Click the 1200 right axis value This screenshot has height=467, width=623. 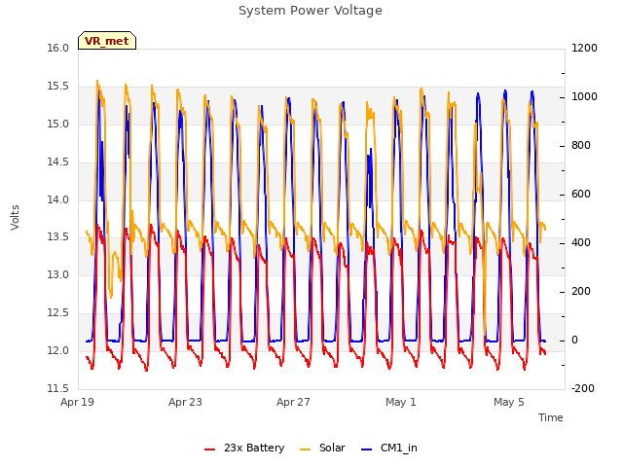click(x=584, y=48)
